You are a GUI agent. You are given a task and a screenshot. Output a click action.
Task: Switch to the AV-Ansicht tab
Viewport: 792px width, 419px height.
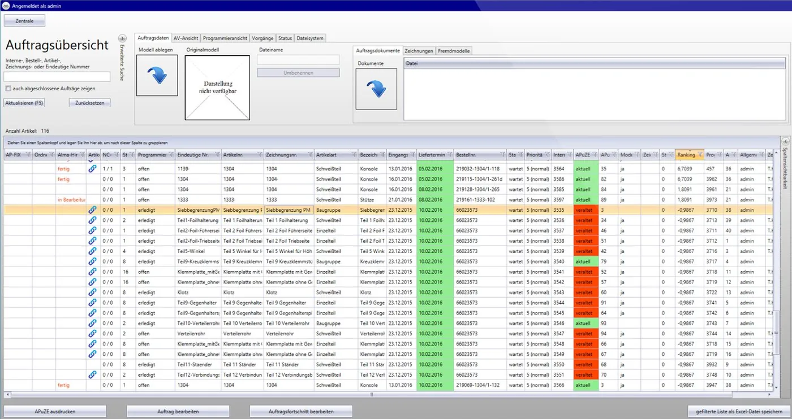(186, 38)
